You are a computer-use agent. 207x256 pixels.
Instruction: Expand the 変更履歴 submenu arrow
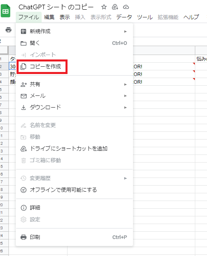coord(125,178)
